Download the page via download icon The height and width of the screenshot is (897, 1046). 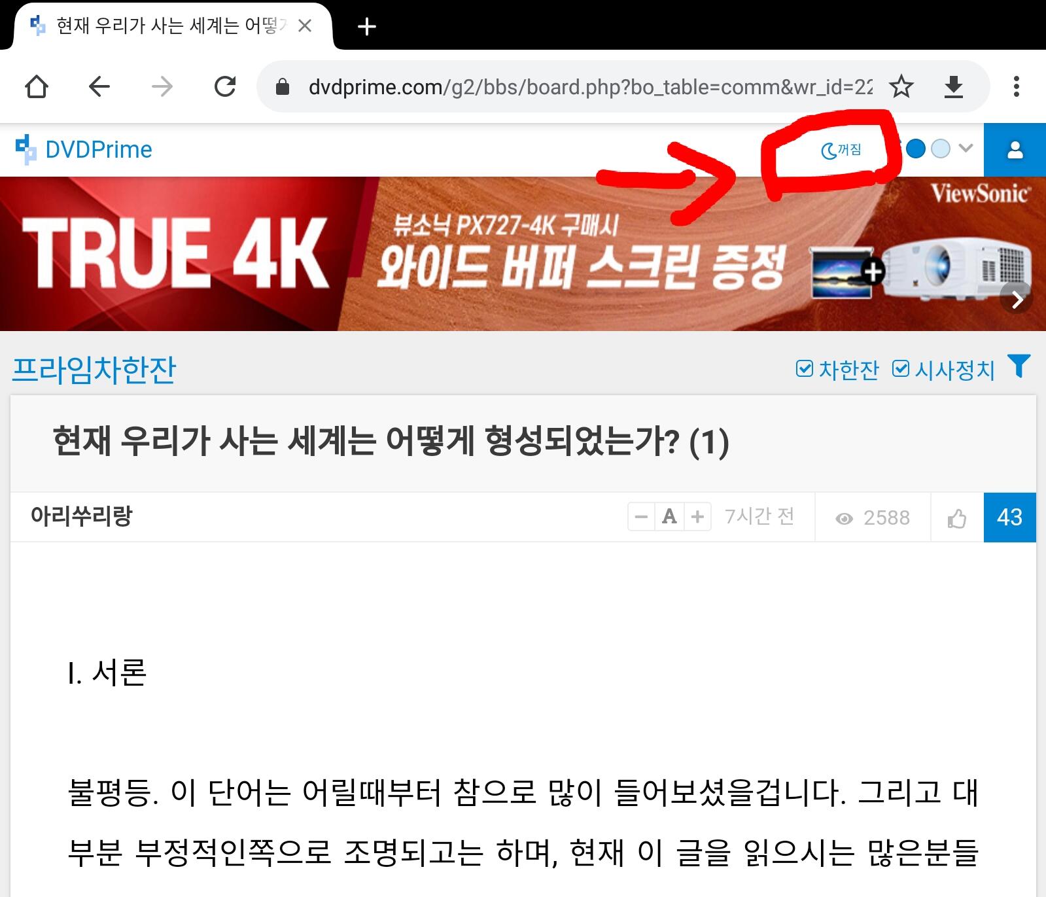(x=954, y=86)
